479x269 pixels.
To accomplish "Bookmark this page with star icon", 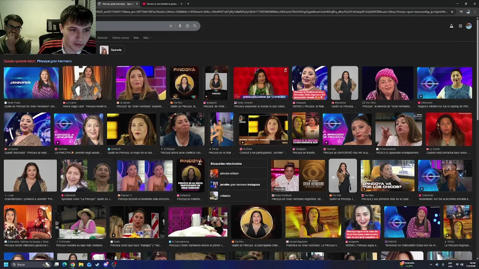I will (452, 12).
